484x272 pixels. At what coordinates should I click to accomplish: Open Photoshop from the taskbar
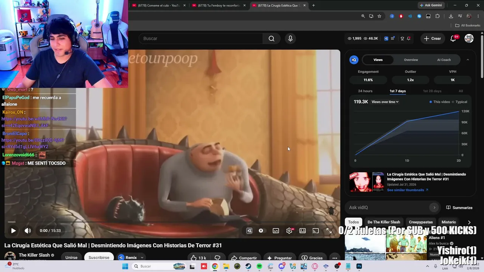pos(359,266)
